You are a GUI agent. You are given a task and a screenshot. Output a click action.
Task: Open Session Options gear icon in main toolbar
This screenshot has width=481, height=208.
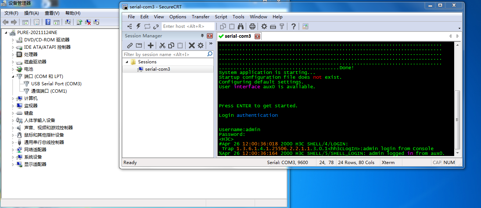264,26
